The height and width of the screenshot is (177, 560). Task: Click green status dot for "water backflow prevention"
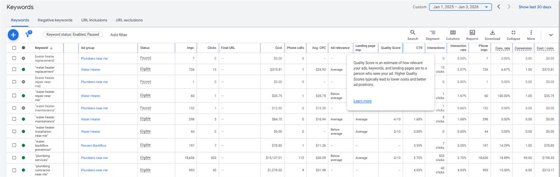[24, 145]
